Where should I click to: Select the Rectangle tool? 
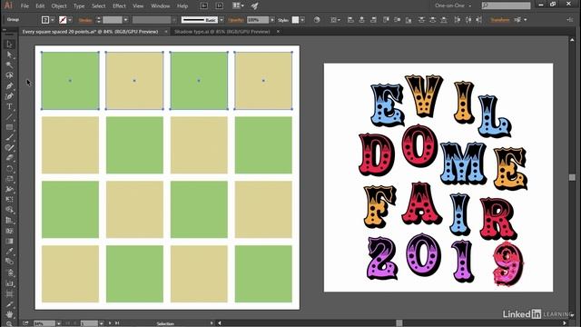9,127
